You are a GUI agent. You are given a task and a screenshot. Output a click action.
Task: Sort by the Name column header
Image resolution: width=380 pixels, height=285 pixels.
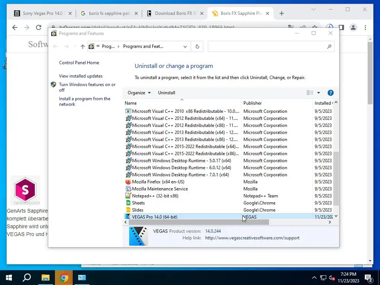(x=182, y=103)
